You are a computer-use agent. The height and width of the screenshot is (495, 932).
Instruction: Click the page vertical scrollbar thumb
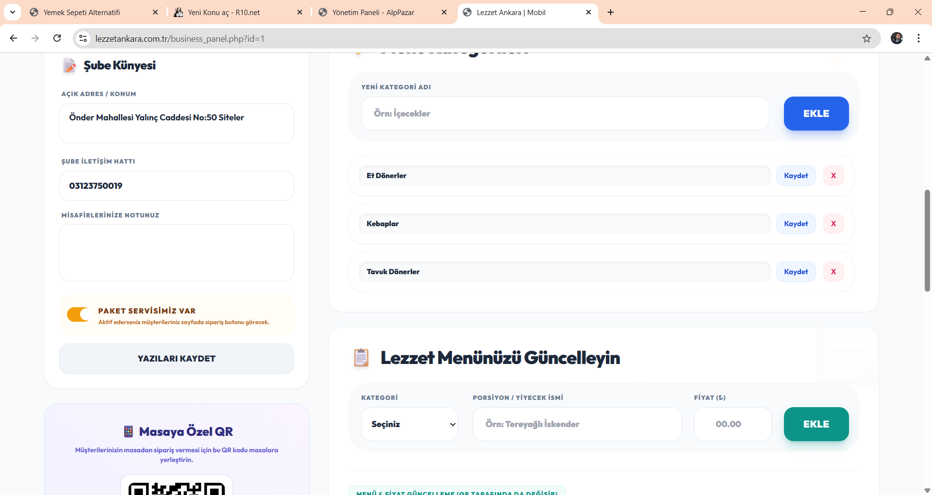(x=927, y=240)
